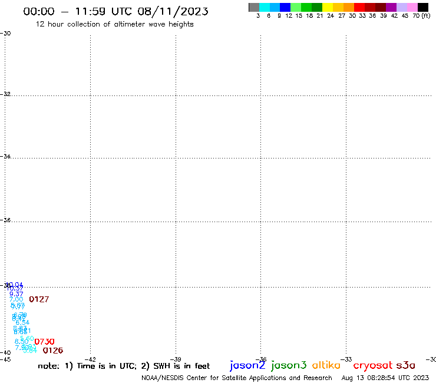The height and width of the screenshot is (383, 436).
Task: Click the '9.37' wave height value
Action: pos(16,294)
